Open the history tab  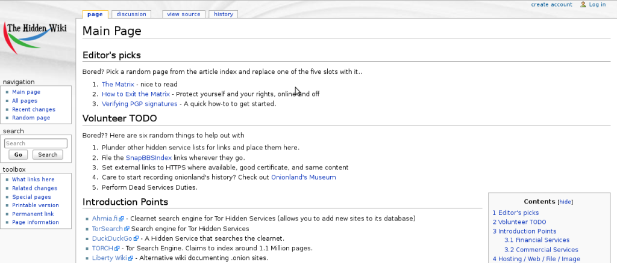223,14
